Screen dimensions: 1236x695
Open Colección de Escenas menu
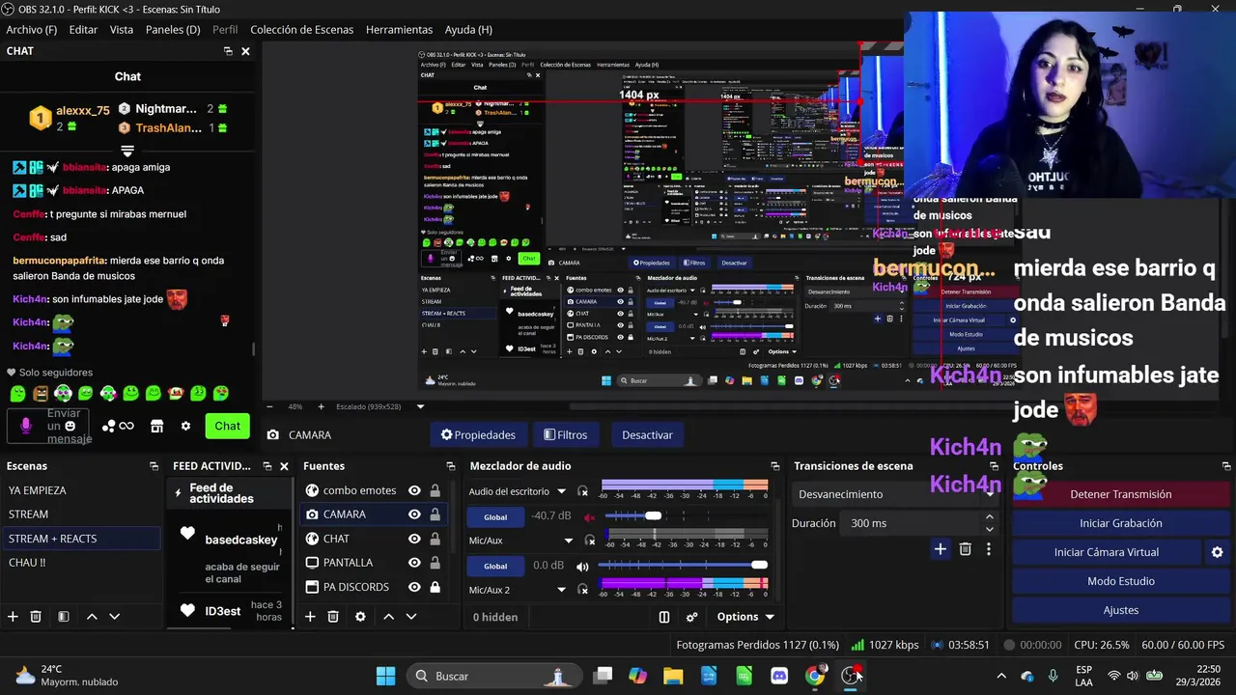302,30
